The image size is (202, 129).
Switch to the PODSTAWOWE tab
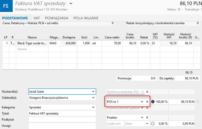point(15,18)
